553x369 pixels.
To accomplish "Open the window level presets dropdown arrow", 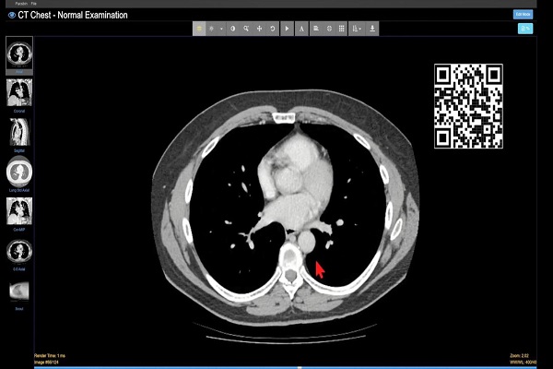I will coord(221,29).
